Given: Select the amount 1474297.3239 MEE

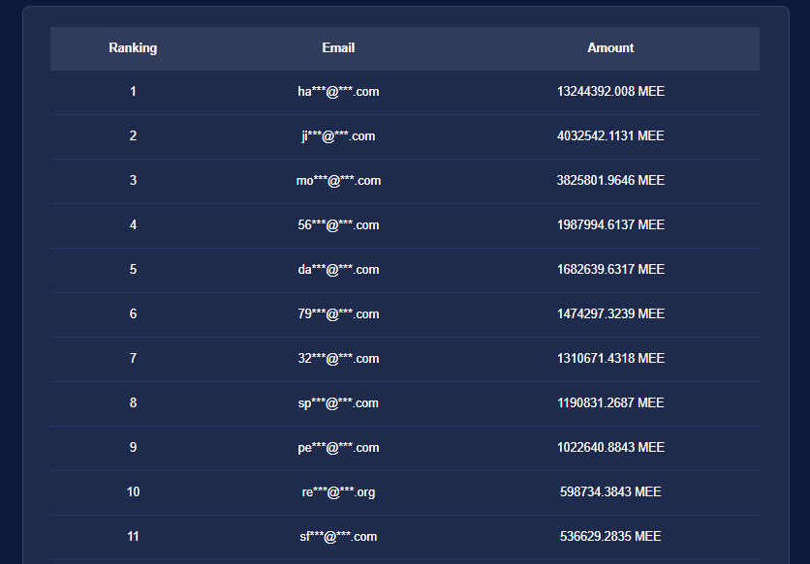Looking at the screenshot, I should [610, 313].
